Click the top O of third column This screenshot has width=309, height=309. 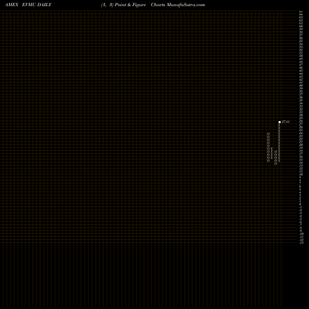pyautogui.click(x=276, y=151)
